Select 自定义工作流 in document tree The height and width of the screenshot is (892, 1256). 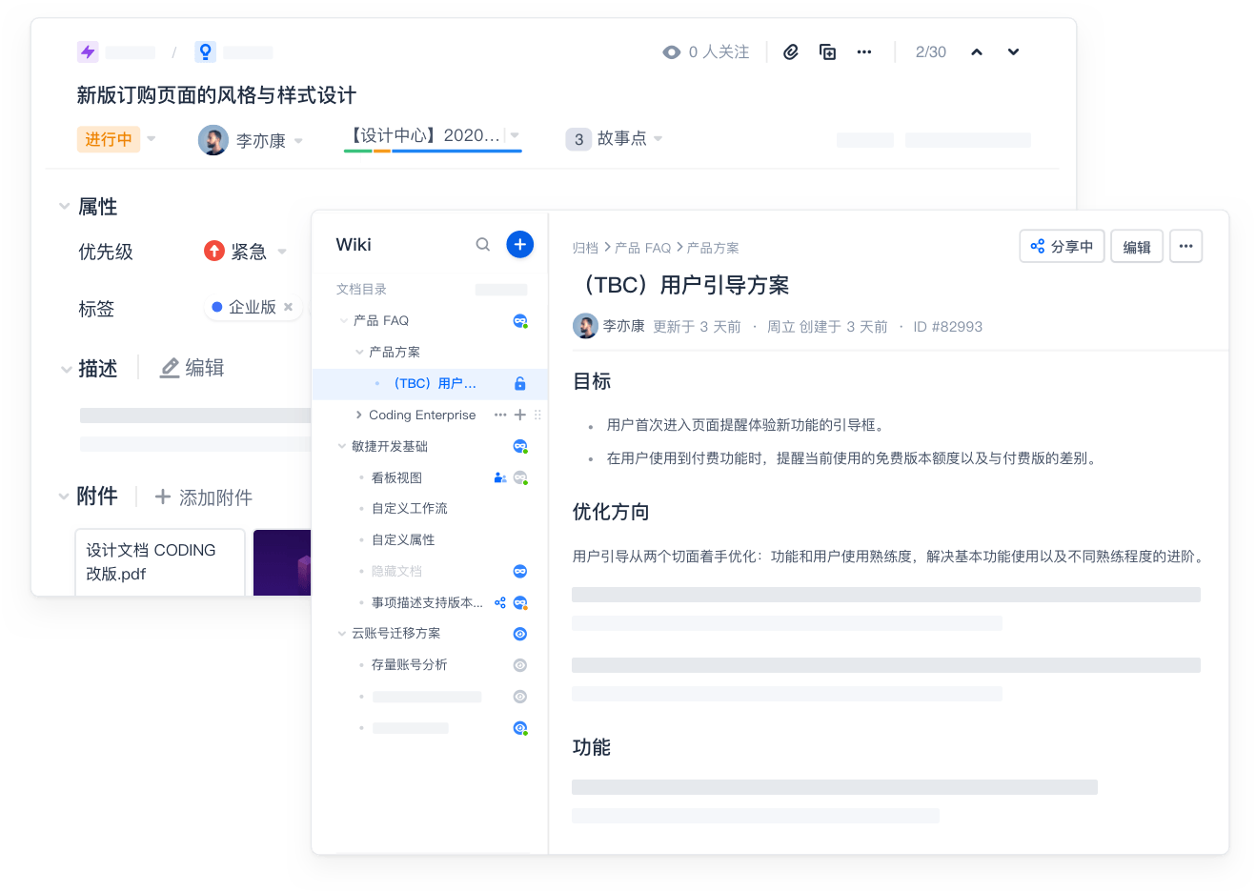point(409,509)
